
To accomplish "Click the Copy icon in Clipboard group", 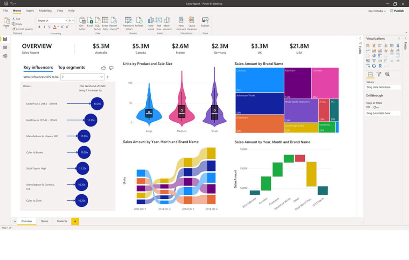I will click(x=14, y=24).
